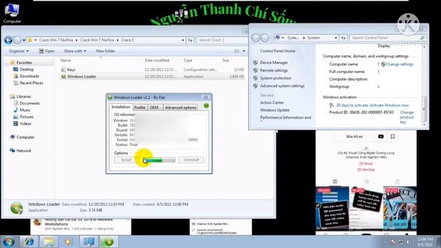Sort files by Type column

pos(188,61)
